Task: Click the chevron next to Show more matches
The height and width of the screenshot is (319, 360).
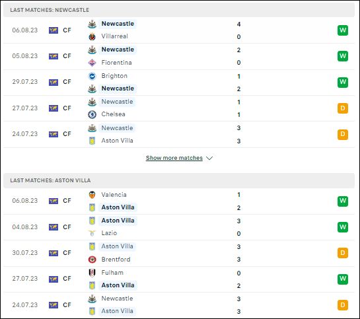Action: [x=209, y=158]
